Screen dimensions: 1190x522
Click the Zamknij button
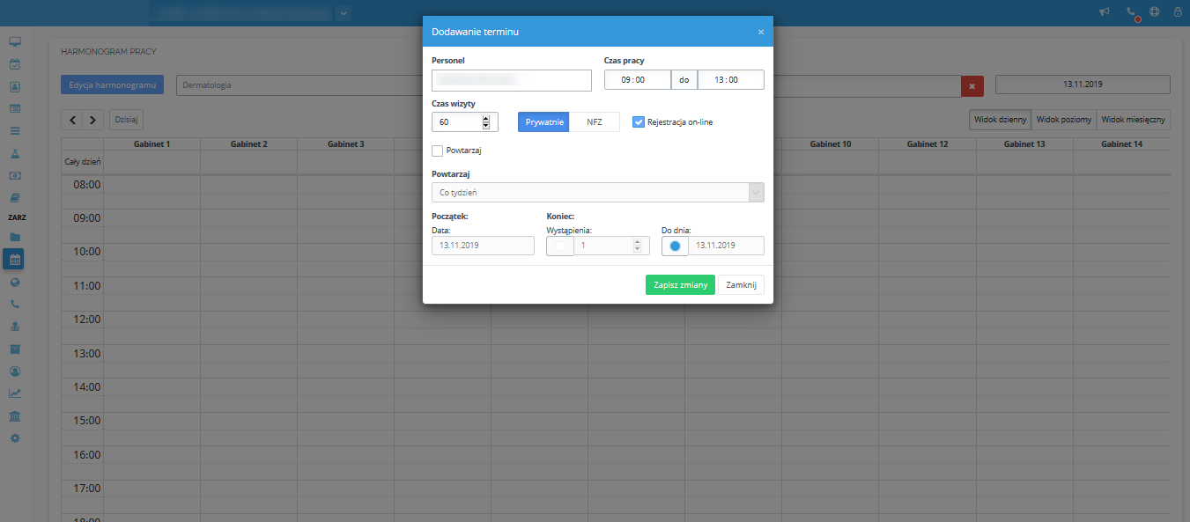(742, 285)
